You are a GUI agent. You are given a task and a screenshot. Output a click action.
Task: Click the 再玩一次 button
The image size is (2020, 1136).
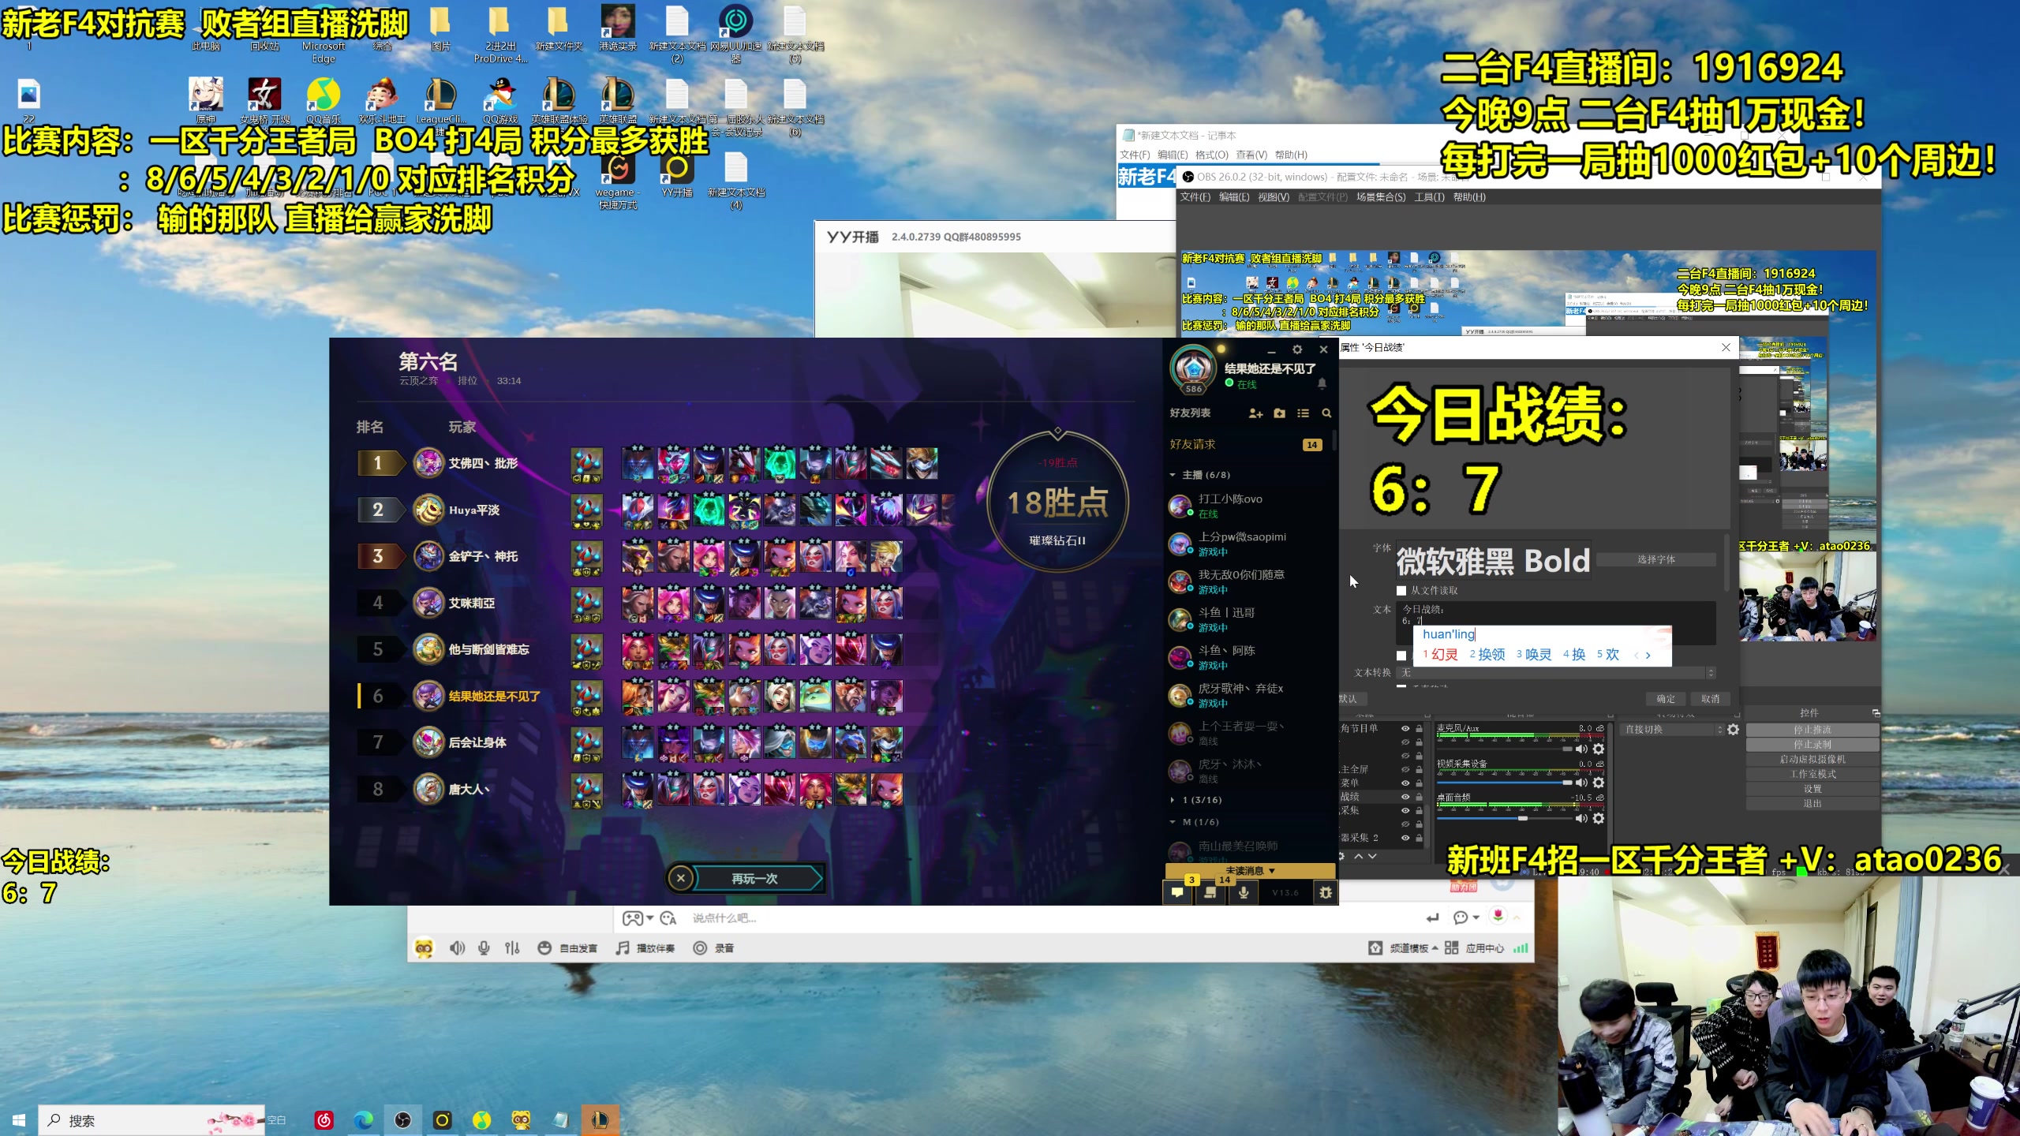754,879
